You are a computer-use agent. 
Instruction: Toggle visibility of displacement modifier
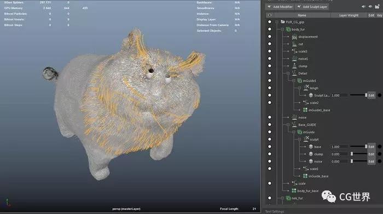(270, 37)
